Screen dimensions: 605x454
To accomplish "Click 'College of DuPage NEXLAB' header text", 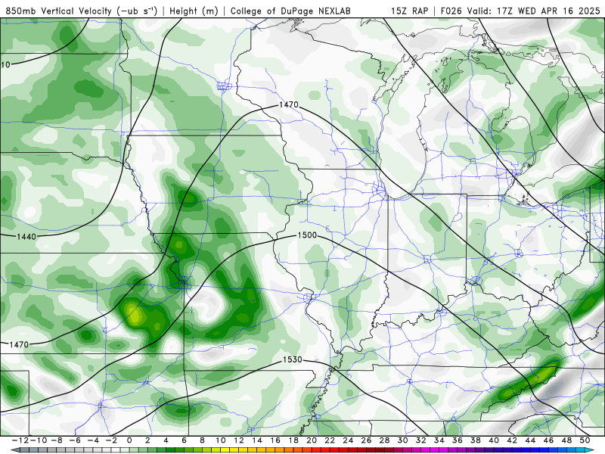I will [x=290, y=11].
